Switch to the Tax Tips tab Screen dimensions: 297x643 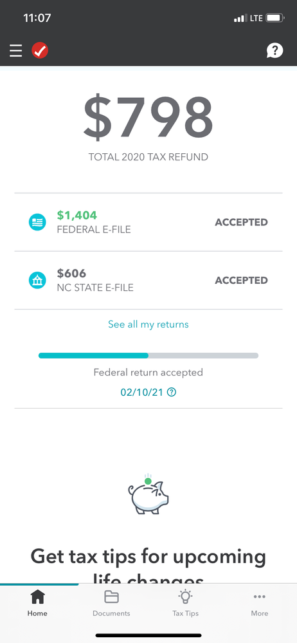pyautogui.click(x=186, y=604)
